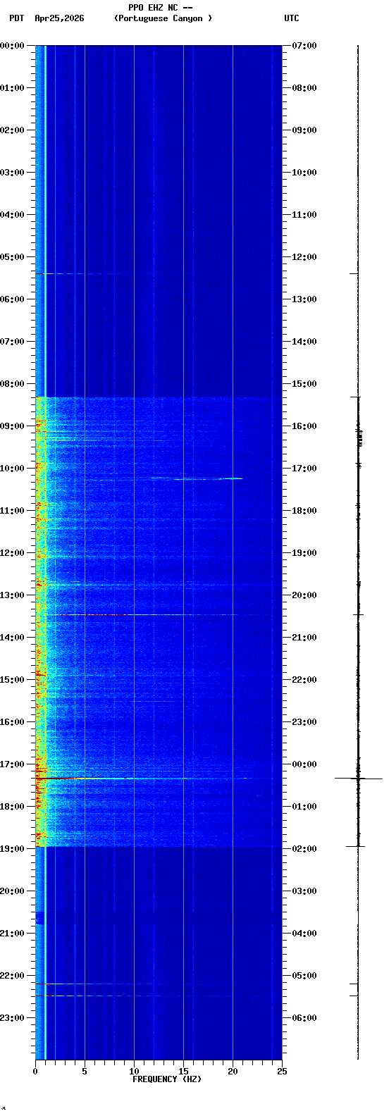The height and width of the screenshot is (1116, 389).
Task: Click the frequency axis tick label '5'
Action: (85, 1072)
